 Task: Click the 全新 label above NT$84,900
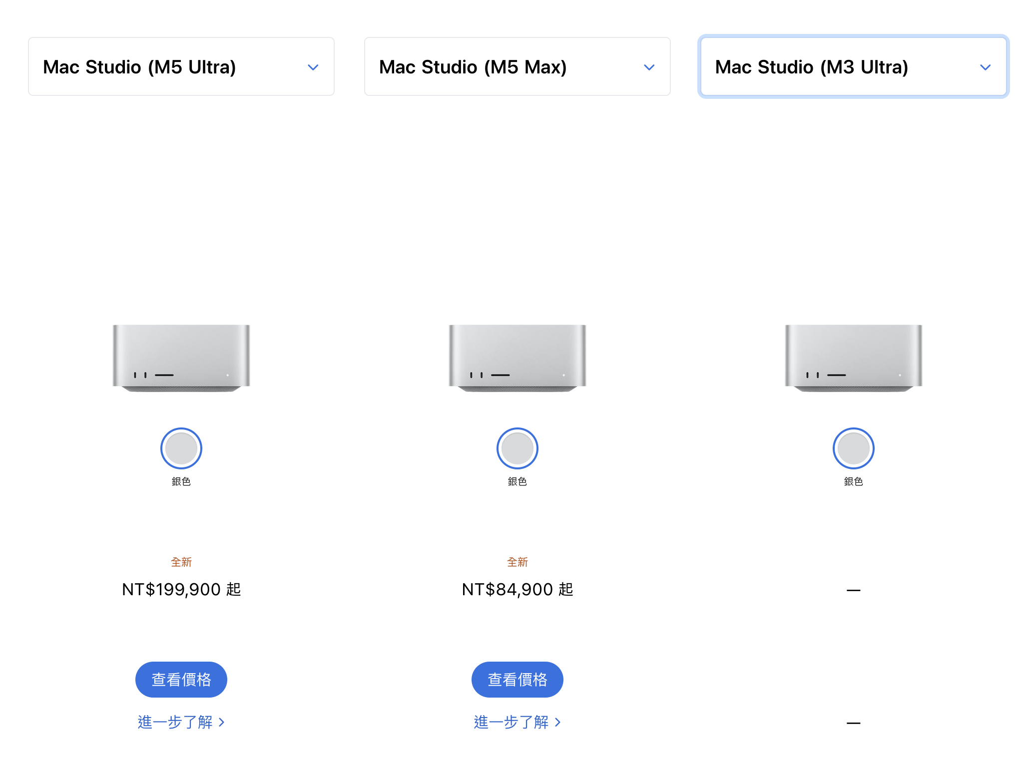(517, 562)
